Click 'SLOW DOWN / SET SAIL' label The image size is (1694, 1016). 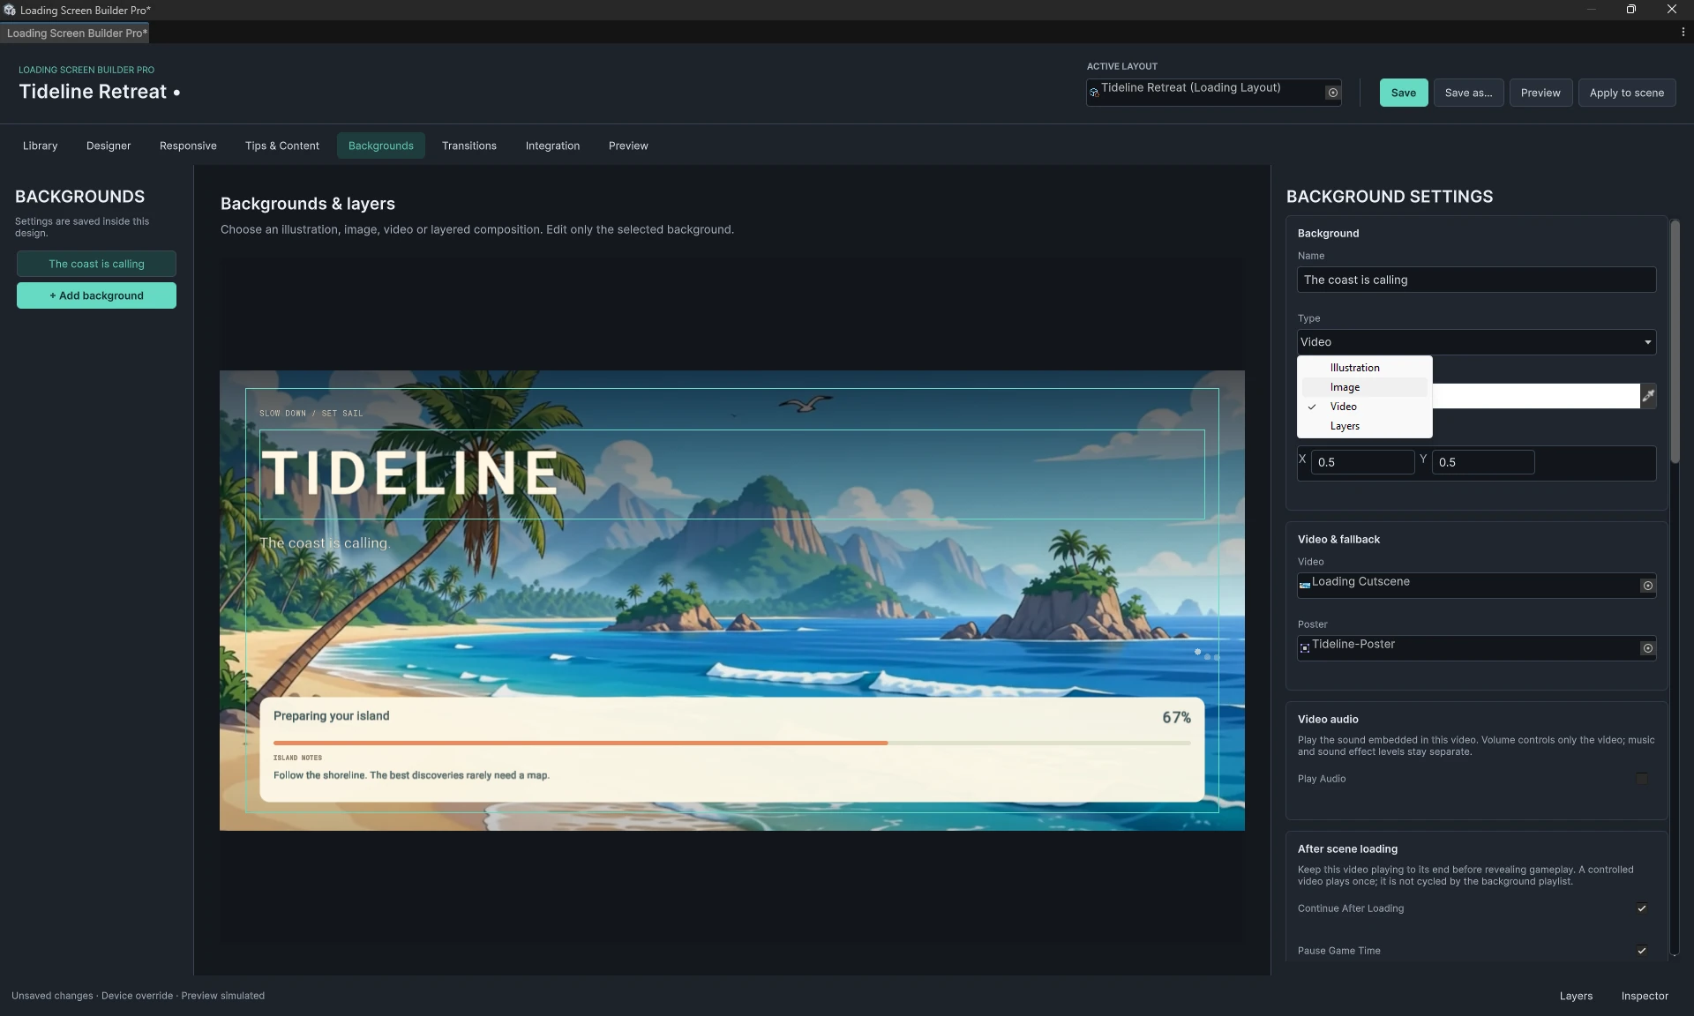[311, 413]
